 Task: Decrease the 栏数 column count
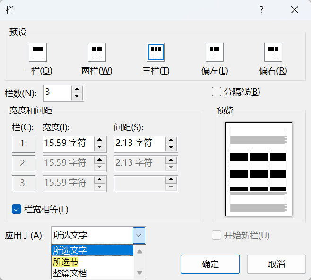tap(77, 96)
